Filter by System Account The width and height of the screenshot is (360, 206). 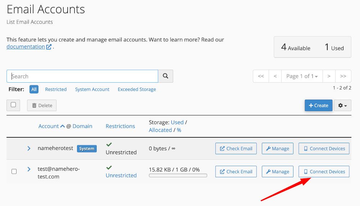[x=92, y=89]
